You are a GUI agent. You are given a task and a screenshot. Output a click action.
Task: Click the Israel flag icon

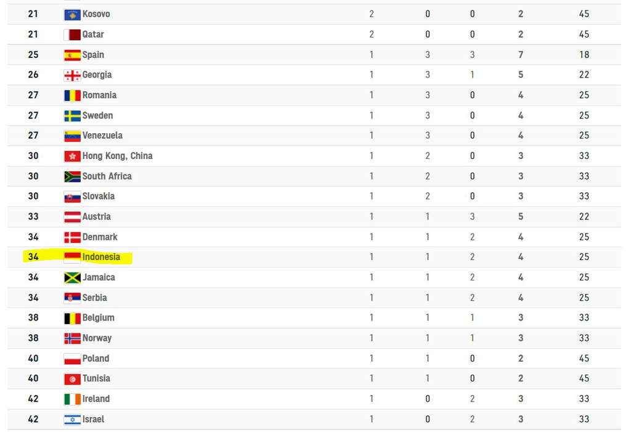[x=73, y=420]
